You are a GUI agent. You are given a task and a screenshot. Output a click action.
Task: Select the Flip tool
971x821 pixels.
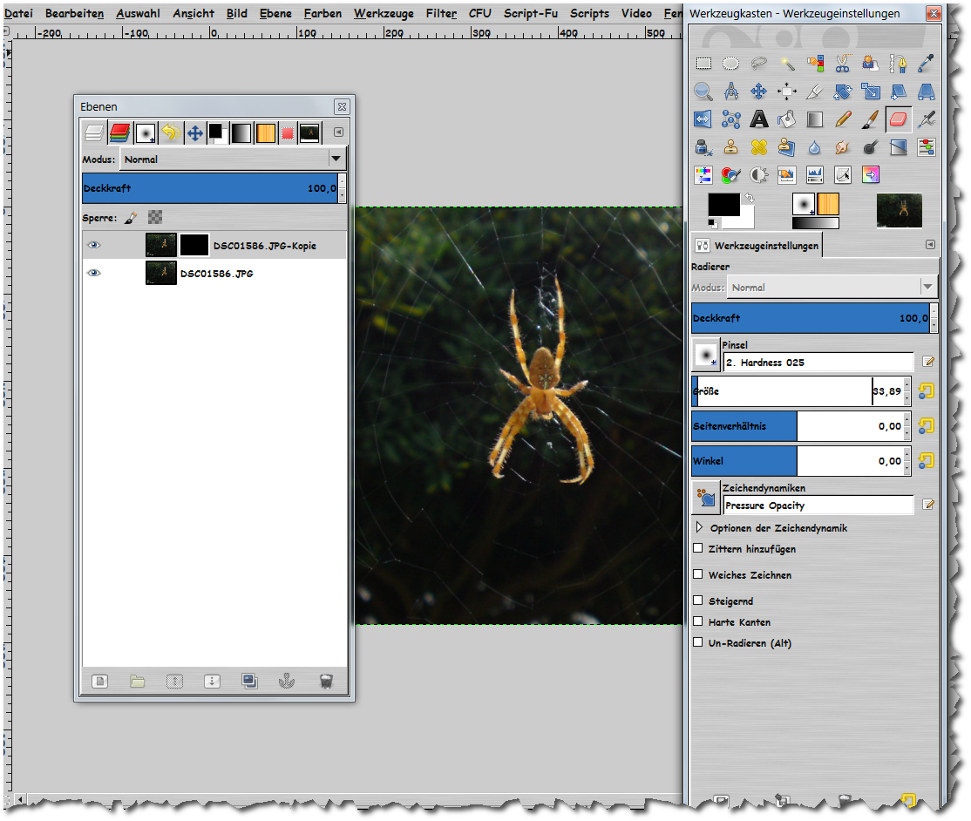[x=703, y=119]
